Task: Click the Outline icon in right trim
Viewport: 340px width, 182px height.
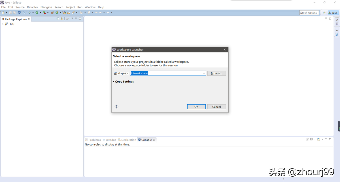Action: [x=337, y=34]
